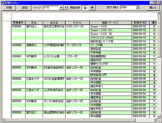Click the zoom field showing 100%
The height and width of the screenshot is (123, 162).
(128, 7)
